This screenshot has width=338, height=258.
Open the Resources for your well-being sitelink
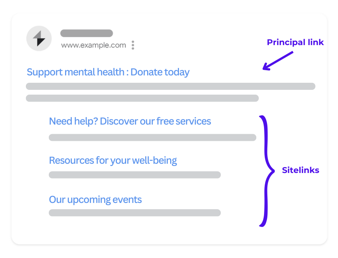[113, 160]
